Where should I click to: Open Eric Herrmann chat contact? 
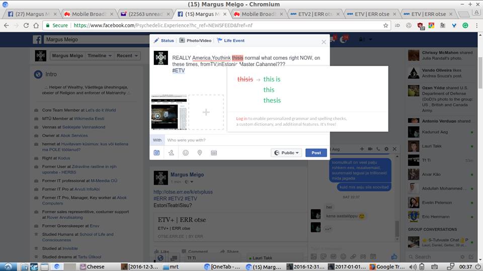pos(441,217)
